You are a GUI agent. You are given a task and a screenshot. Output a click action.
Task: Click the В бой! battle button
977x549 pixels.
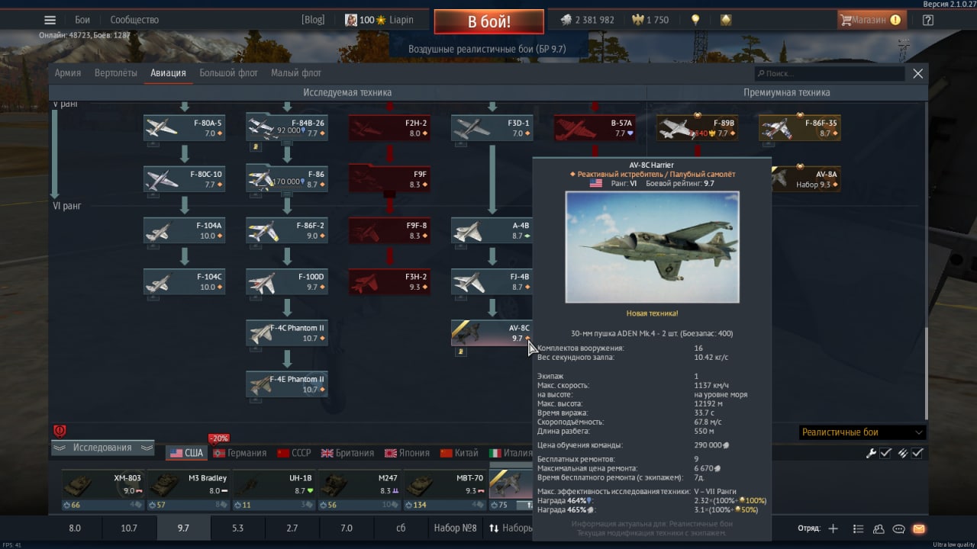pyautogui.click(x=489, y=21)
